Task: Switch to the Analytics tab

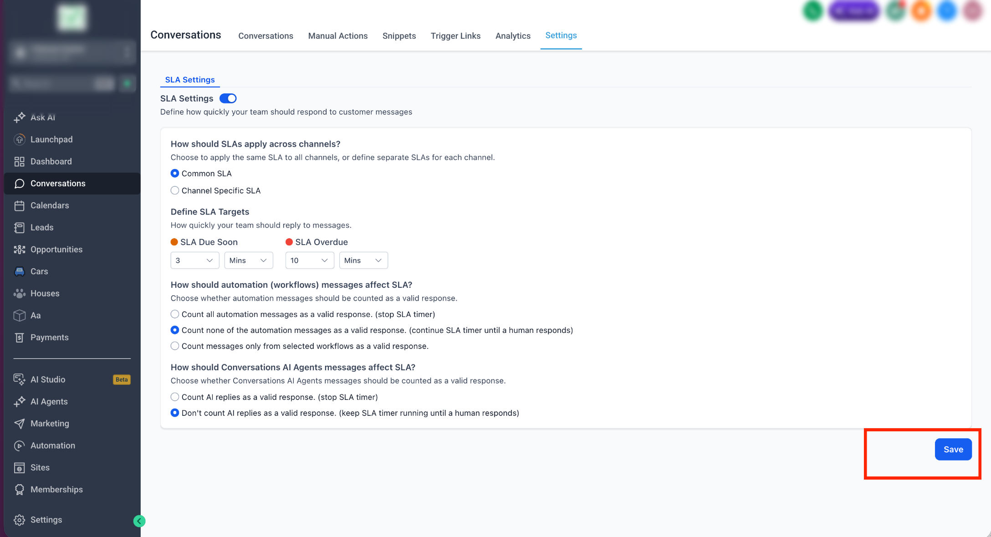Action: tap(513, 36)
